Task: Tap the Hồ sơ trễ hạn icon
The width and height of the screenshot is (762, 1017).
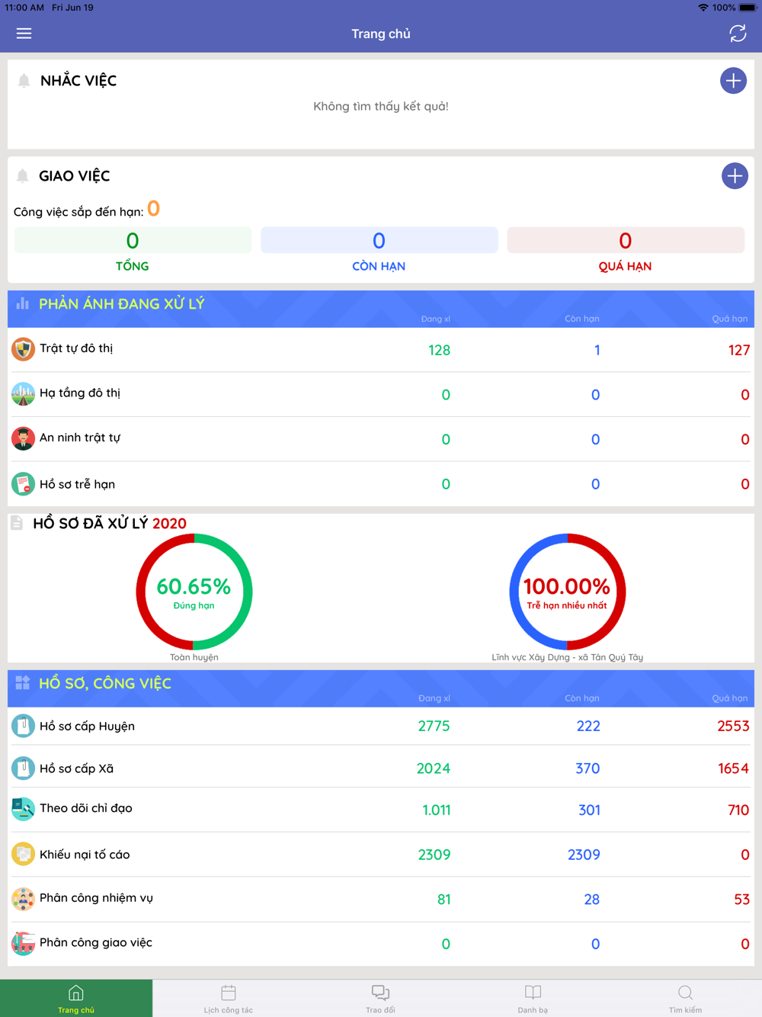Action: tap(23, 483)
